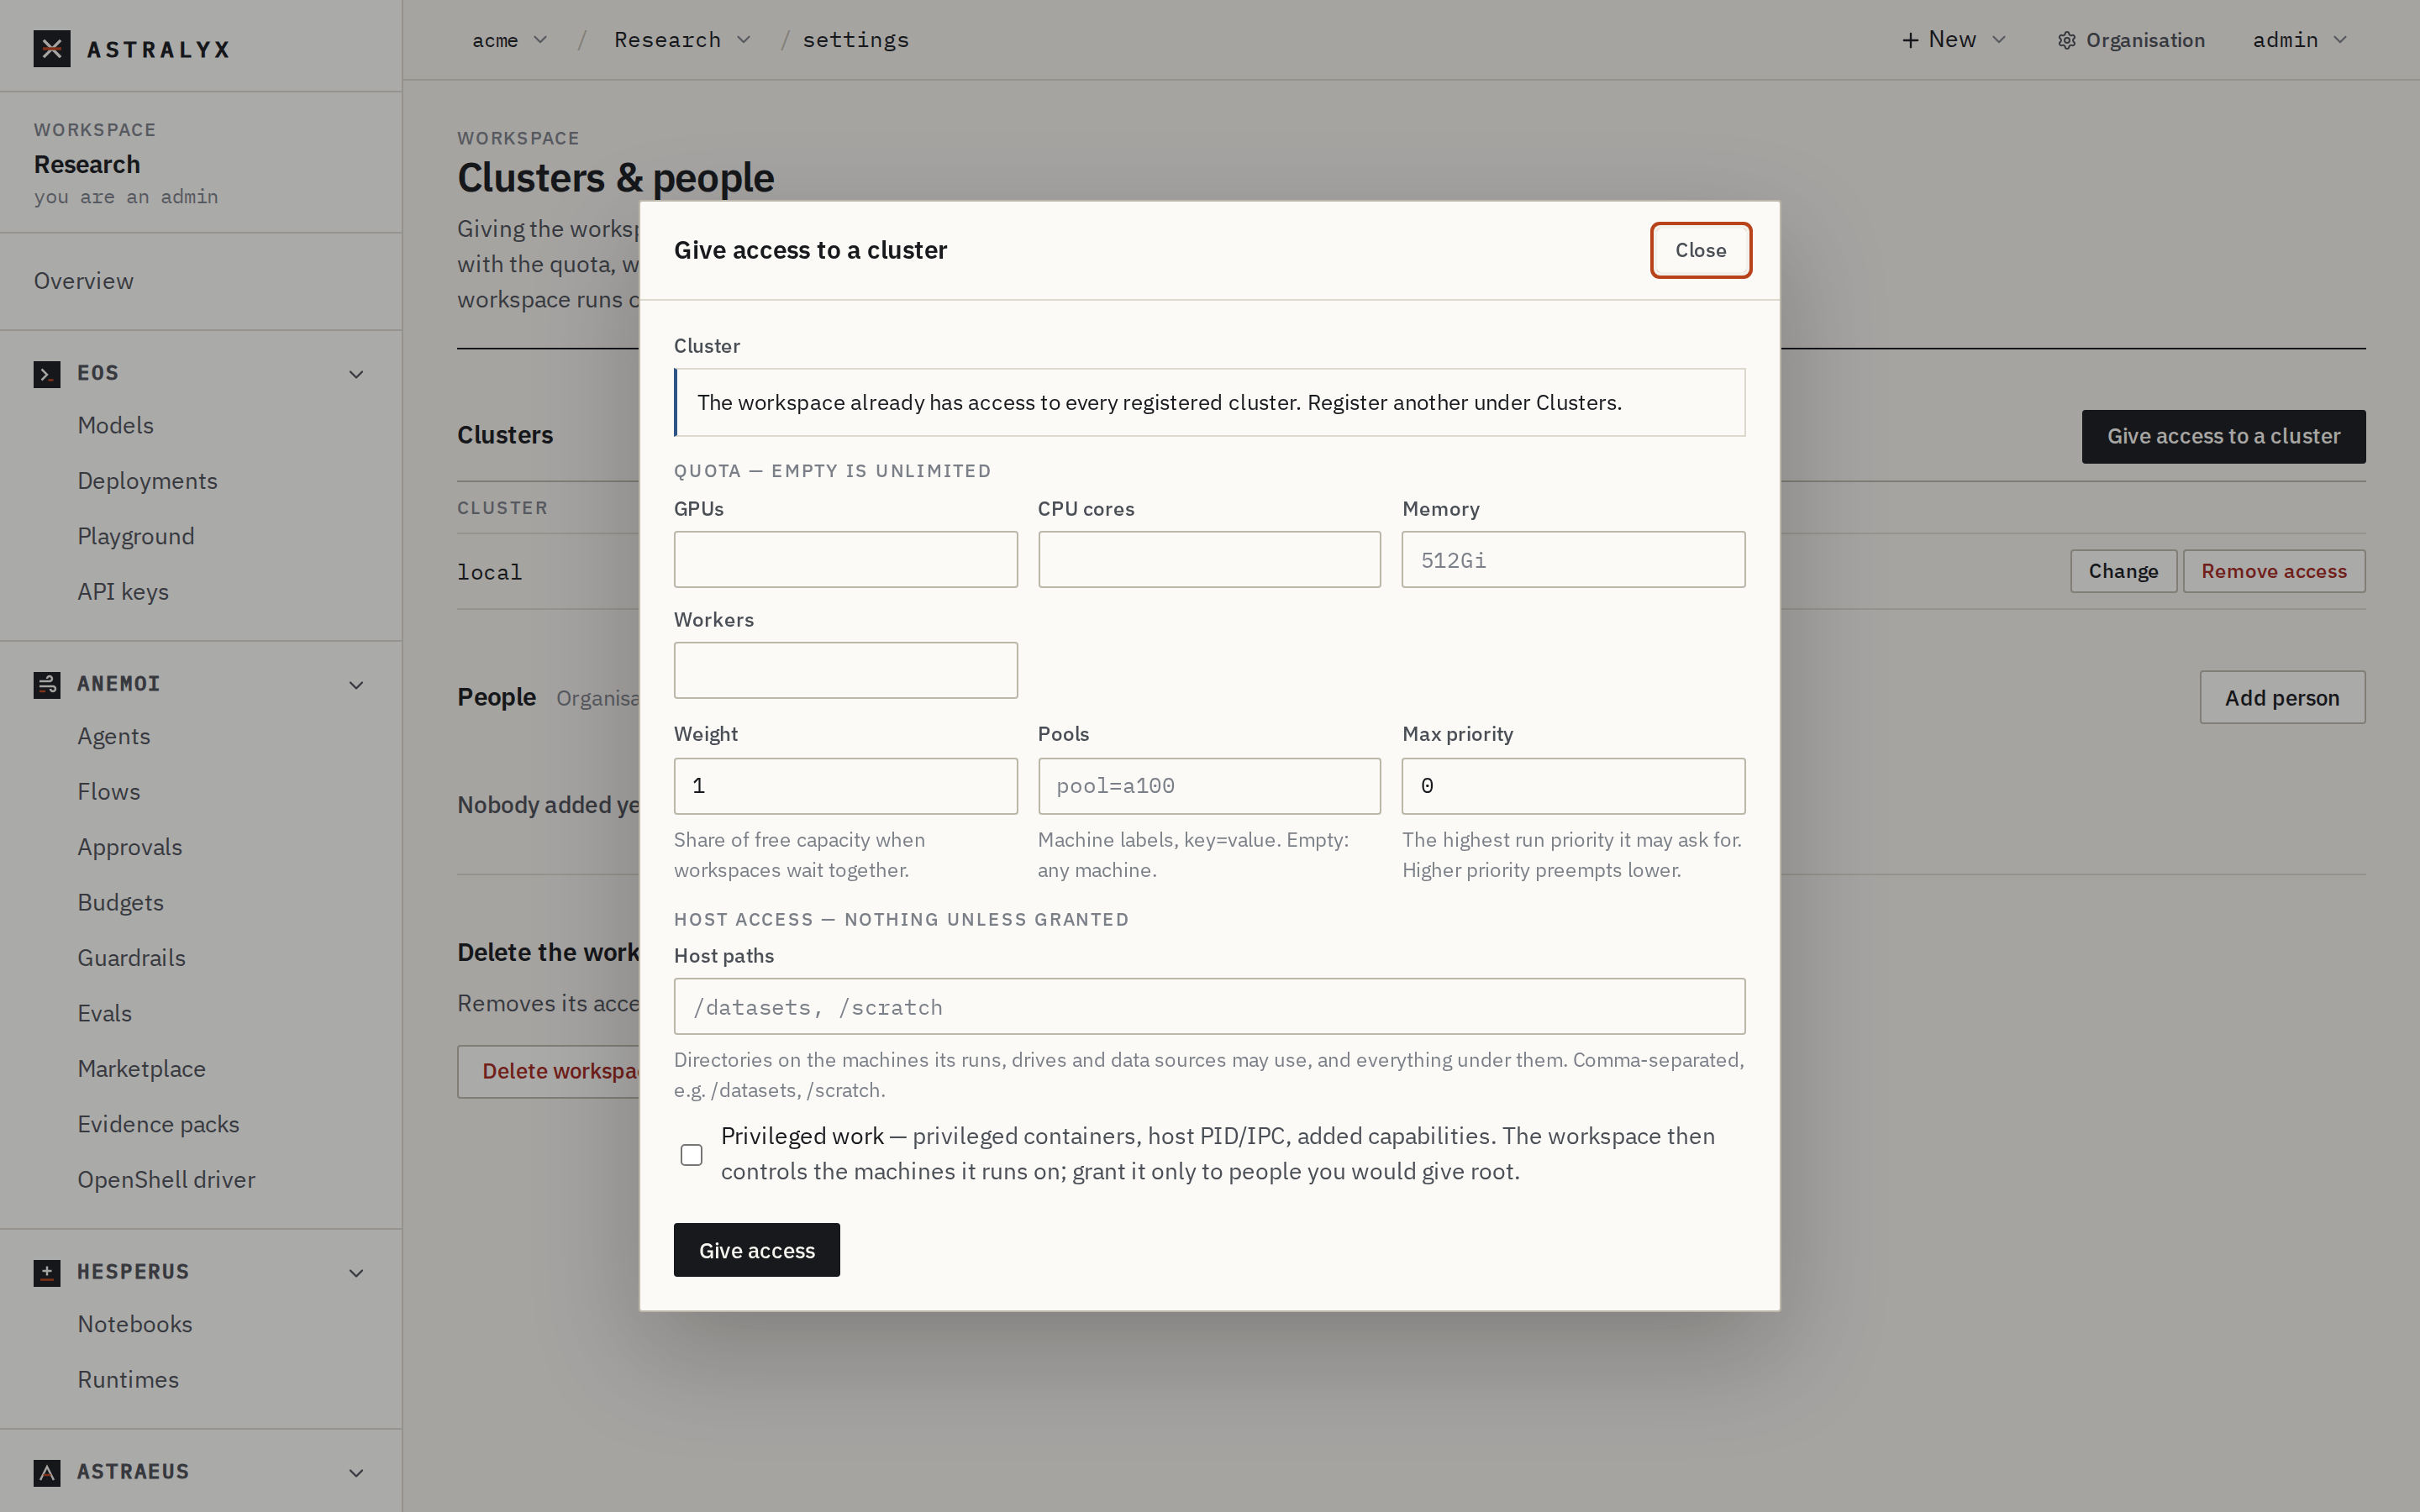Open Guardrails in the sidebar
2420x1512 pixels.
[132, 958]
